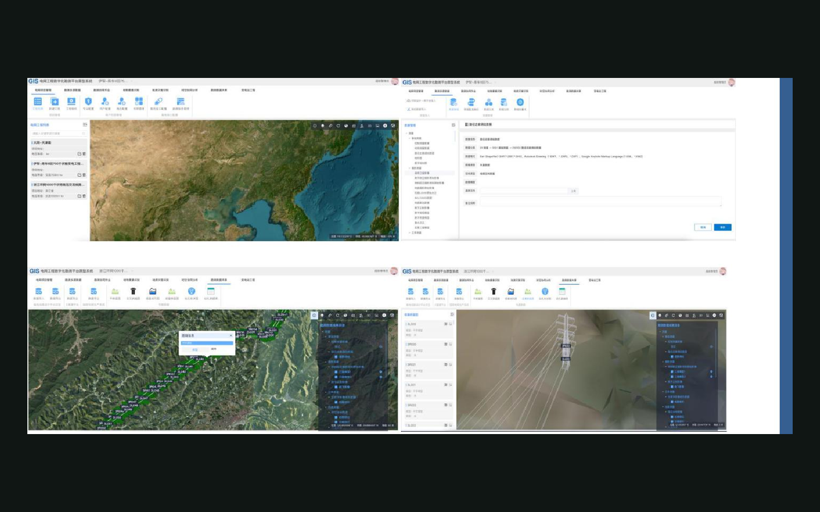Toggle the first checked layer box in the route map layer tree
The image size is (820, 512).
[x=336, y=357]
